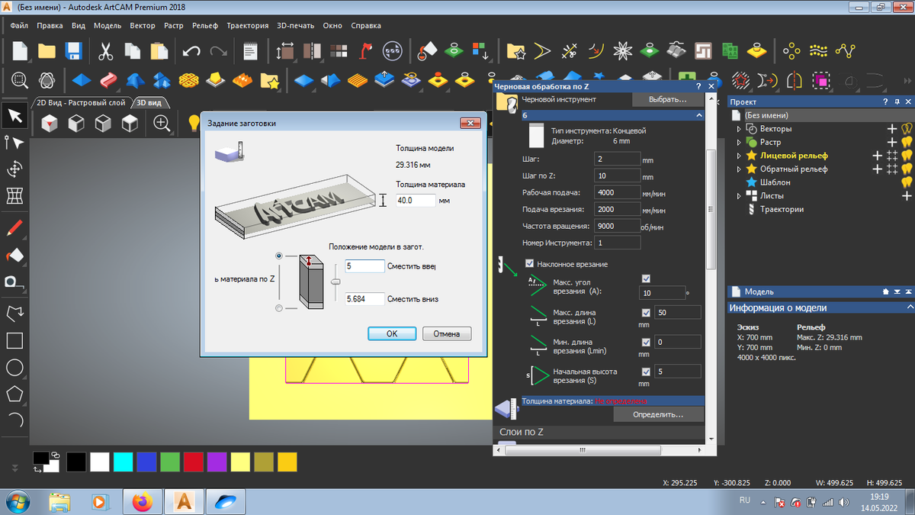The width and height of the screenshot is (915, 515).
Task: Click the Частота вращения input field
Action: coord(617,227)
